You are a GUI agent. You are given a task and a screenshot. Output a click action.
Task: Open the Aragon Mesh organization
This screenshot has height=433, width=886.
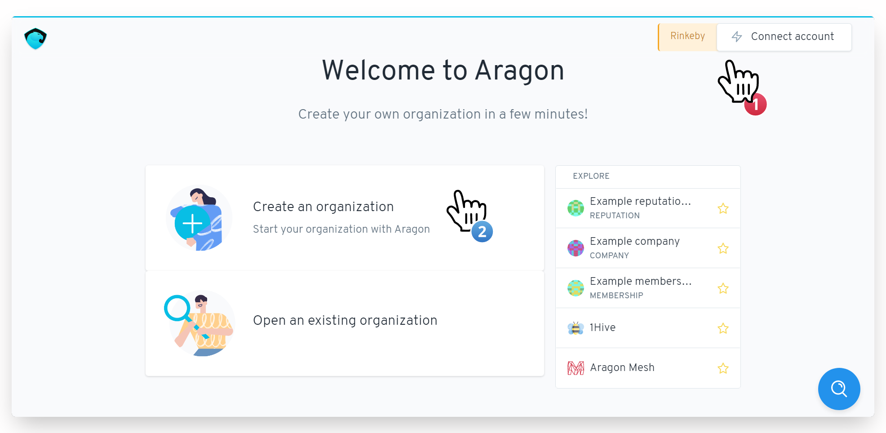[x=648, y=368]
